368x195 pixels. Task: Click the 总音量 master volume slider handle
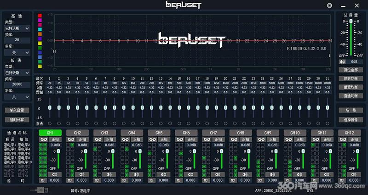pyautogui.click(x=351, y=21)
